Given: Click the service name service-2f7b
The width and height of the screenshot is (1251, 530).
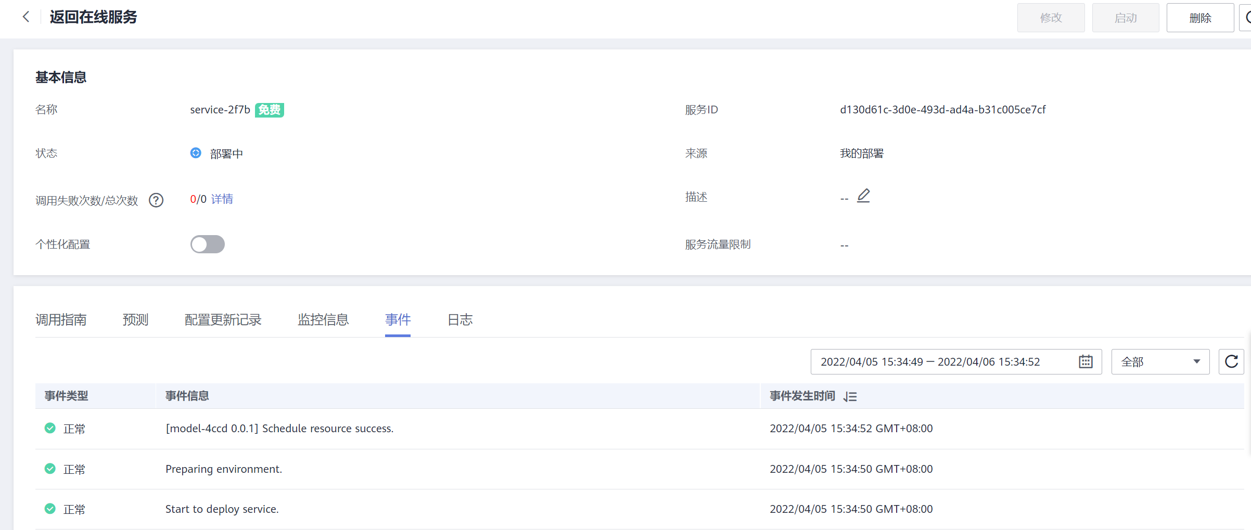Looking at the screenshot, I should pos(220,110).
